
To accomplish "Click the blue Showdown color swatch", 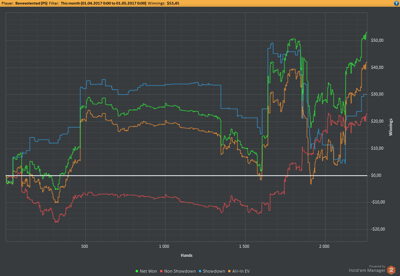I will [200, 271].
